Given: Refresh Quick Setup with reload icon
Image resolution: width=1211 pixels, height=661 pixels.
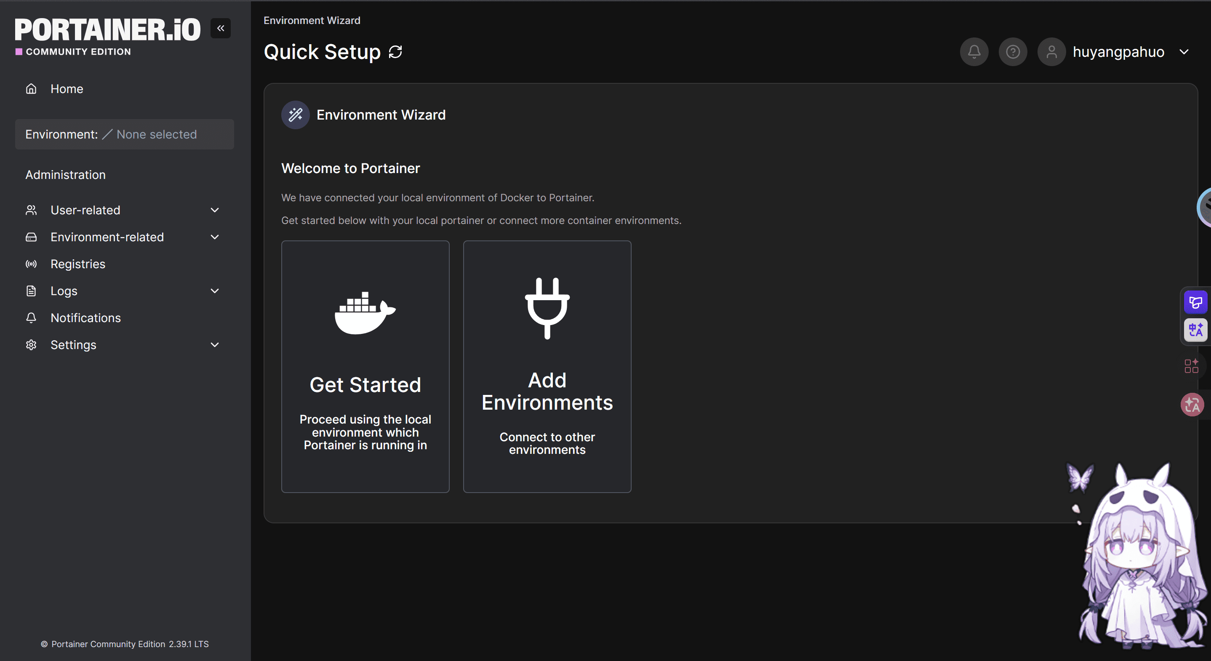Looking at the screenshot, I should coord(395,52).
